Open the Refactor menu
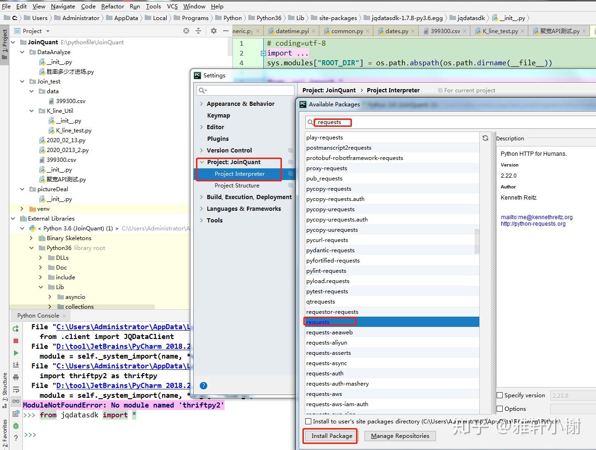 pos(112,6)
